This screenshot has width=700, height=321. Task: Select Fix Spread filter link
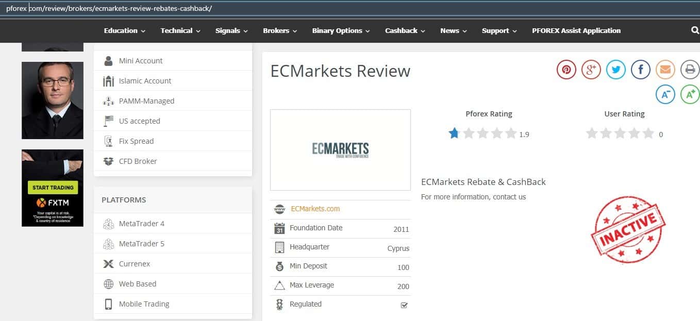136,141
